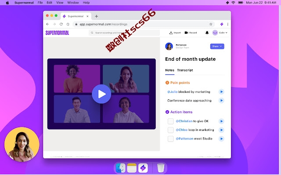Click the circular webcam bubble
The height and width of the screenshot is (175, 281).
pyautogui.click(x=22, y=144)
